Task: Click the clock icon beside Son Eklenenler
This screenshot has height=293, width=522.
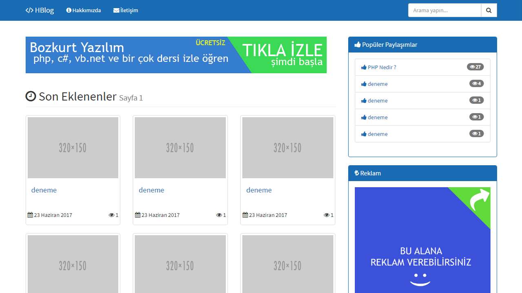Action: [x=31, y=96]
